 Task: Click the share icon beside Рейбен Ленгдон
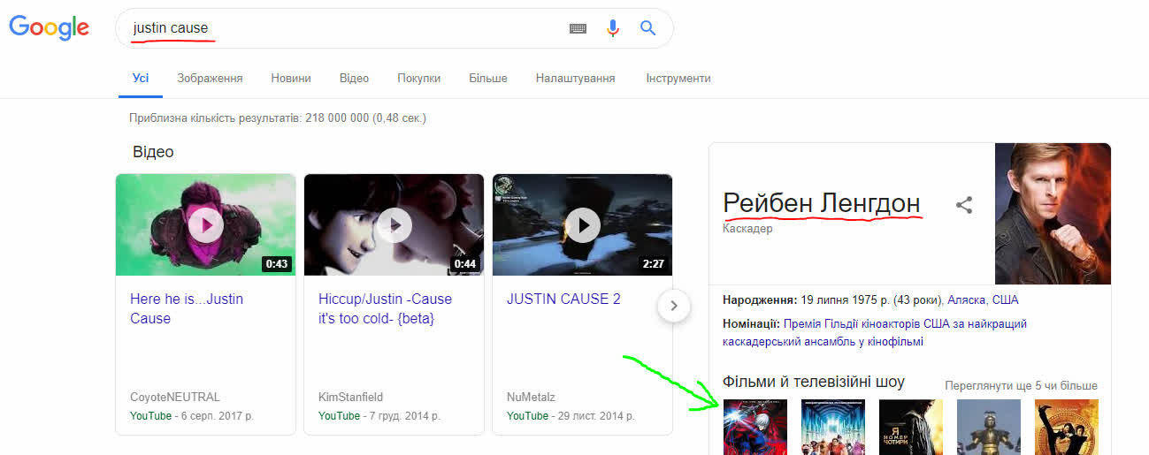pyautogui.click(x=964, y=205)
